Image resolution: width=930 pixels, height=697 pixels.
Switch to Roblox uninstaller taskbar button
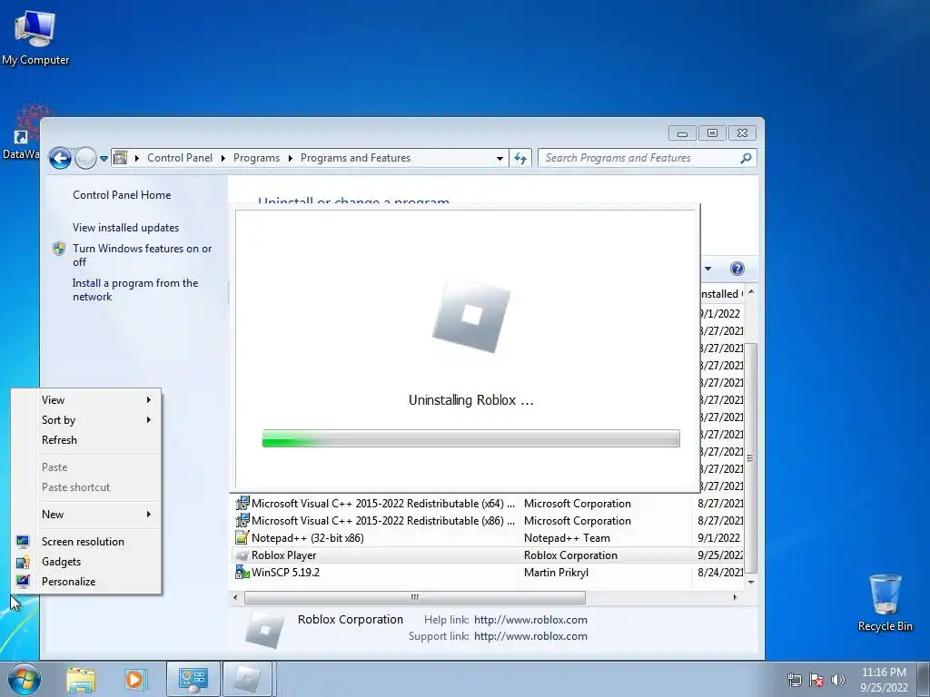click(x=247, y=679)
